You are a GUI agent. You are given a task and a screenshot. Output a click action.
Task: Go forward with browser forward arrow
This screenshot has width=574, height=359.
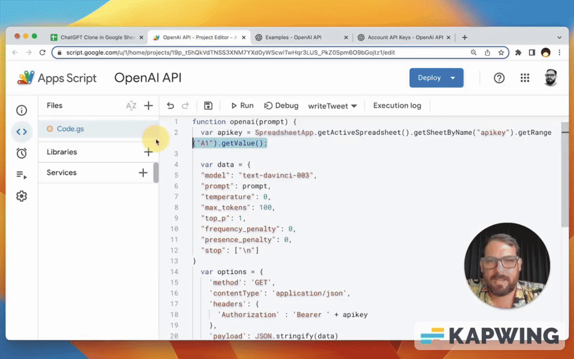click(x=29, y=53)
